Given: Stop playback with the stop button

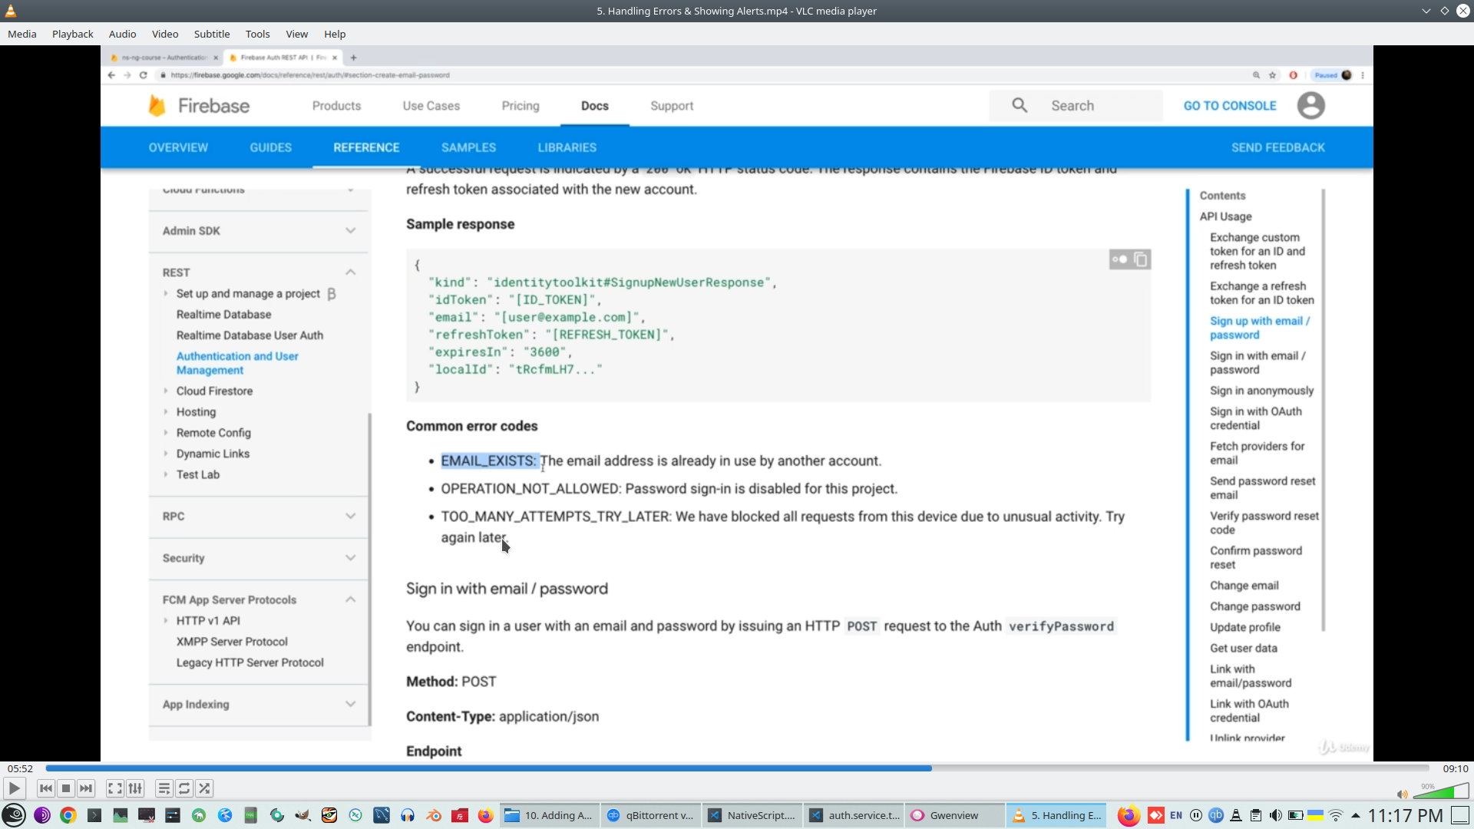Looking at the screenshot, I should coord(66,788).
